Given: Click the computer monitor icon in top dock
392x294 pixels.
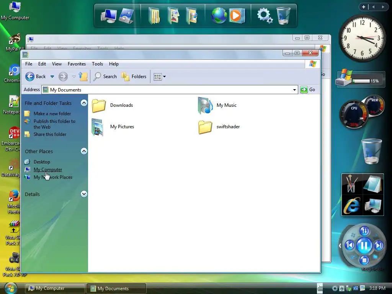Looking at the screenshot, I should pos(108,16).
